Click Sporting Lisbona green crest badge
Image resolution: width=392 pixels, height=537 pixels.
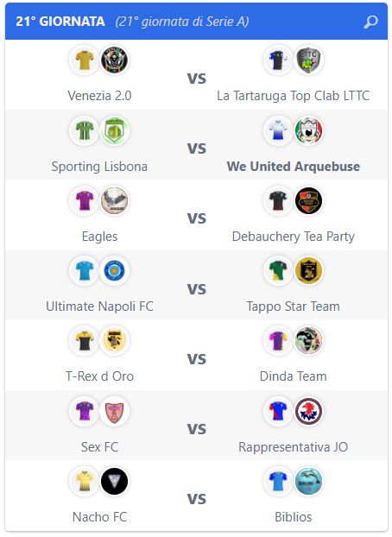(115, 131)
